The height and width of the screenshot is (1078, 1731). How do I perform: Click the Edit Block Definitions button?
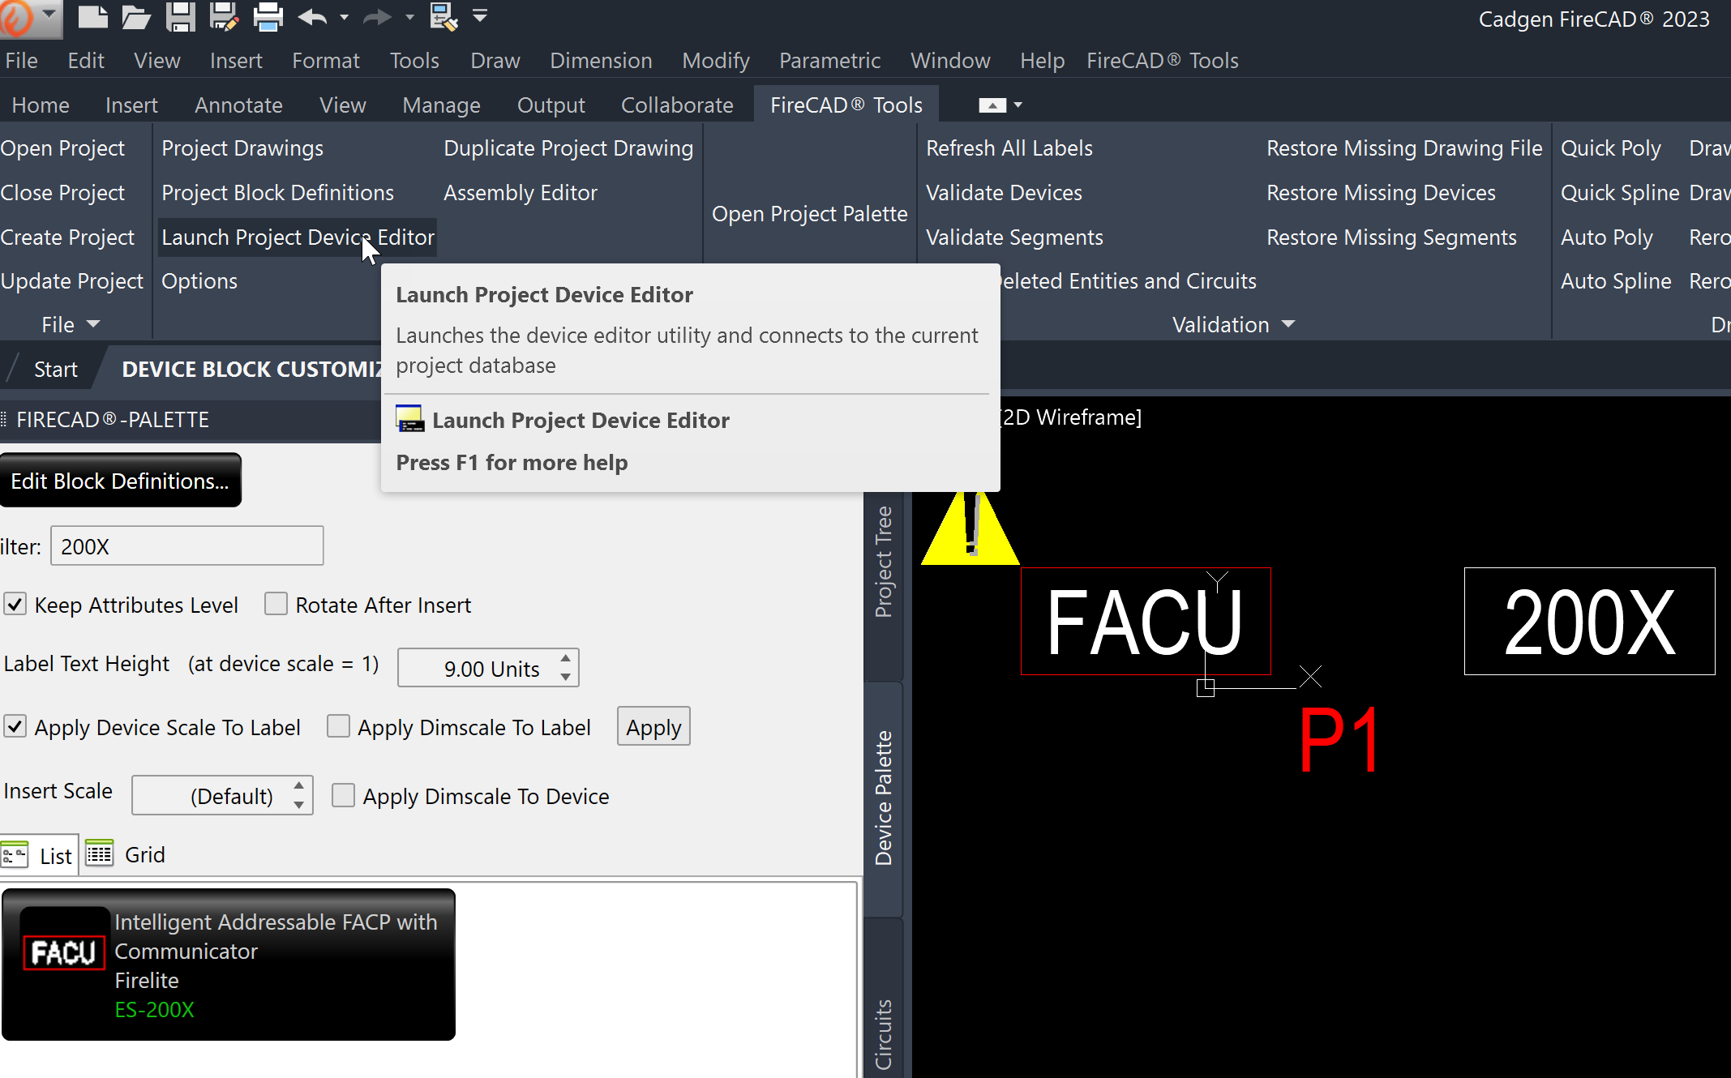coord(120,481)
